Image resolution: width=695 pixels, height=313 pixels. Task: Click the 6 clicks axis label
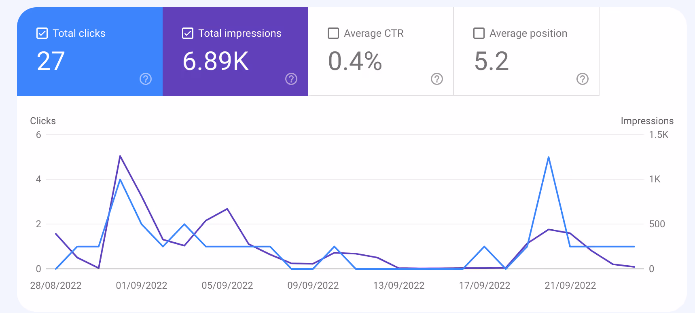coord(38,135)
